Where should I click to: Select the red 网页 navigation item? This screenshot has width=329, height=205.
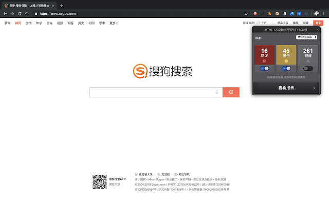tap(18, 23)
